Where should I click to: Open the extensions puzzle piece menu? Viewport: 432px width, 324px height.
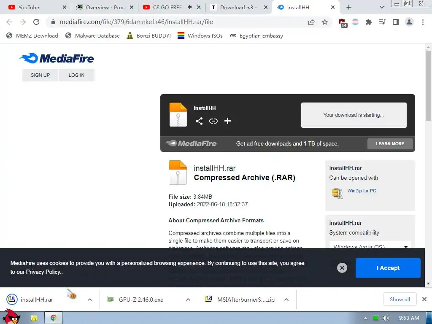point(368,22)
